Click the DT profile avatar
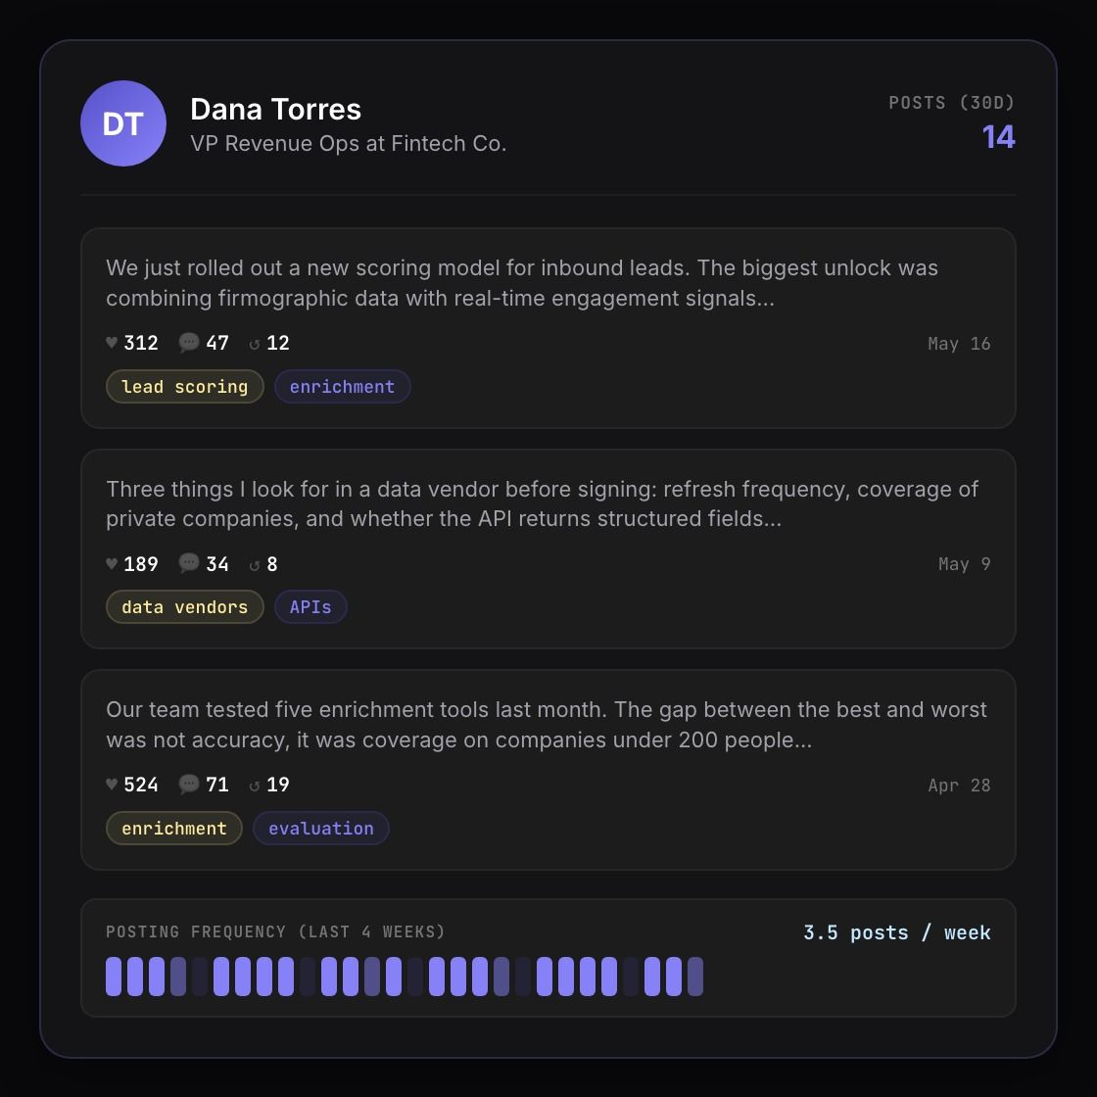This screenshot has width=1097, height=1097. 123,123
